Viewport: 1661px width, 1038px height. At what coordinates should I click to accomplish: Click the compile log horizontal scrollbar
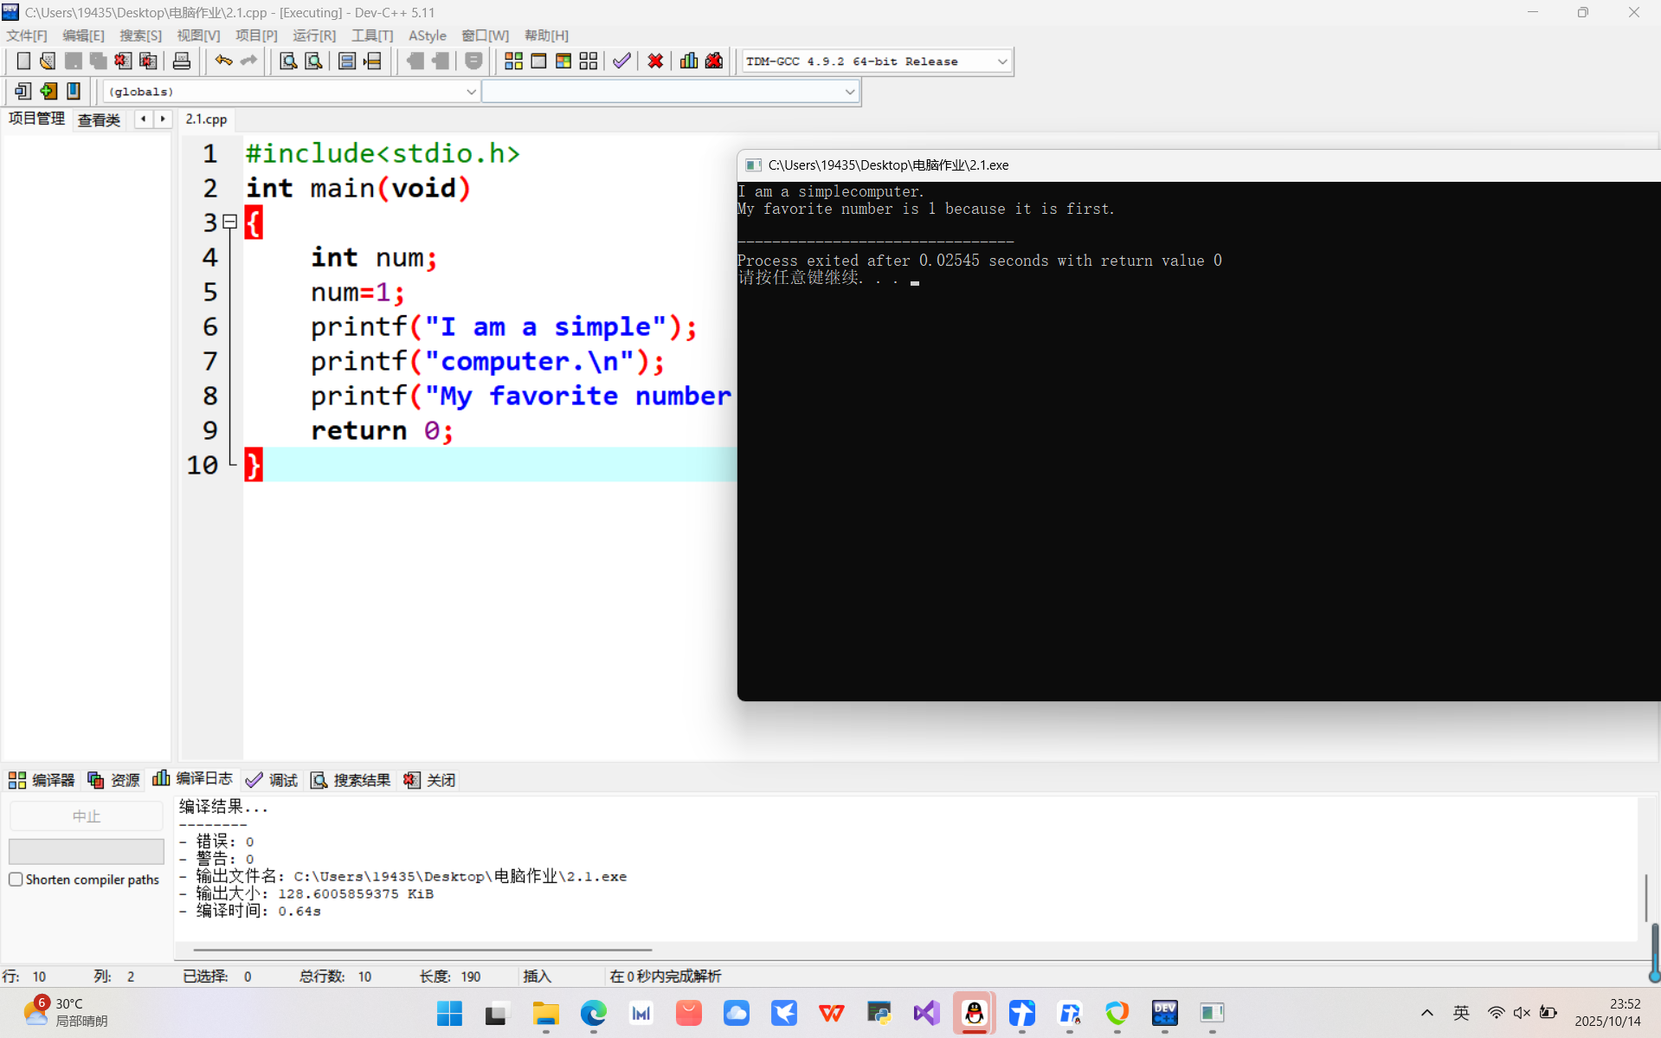422,950
